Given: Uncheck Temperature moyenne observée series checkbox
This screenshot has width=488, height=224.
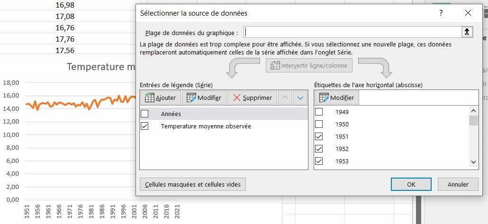Looking at the screenshot, I should (145, 126).
